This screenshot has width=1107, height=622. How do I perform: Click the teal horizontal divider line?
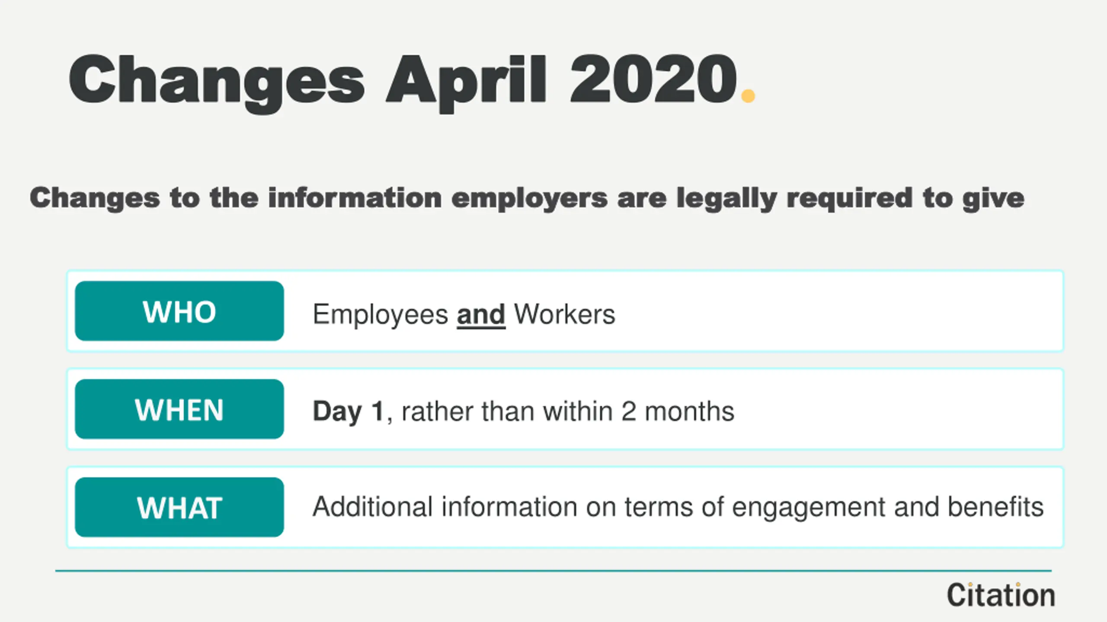click(553, 571)
